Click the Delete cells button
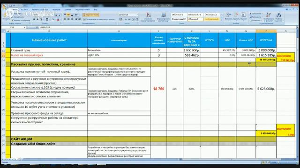 [236, 17]
